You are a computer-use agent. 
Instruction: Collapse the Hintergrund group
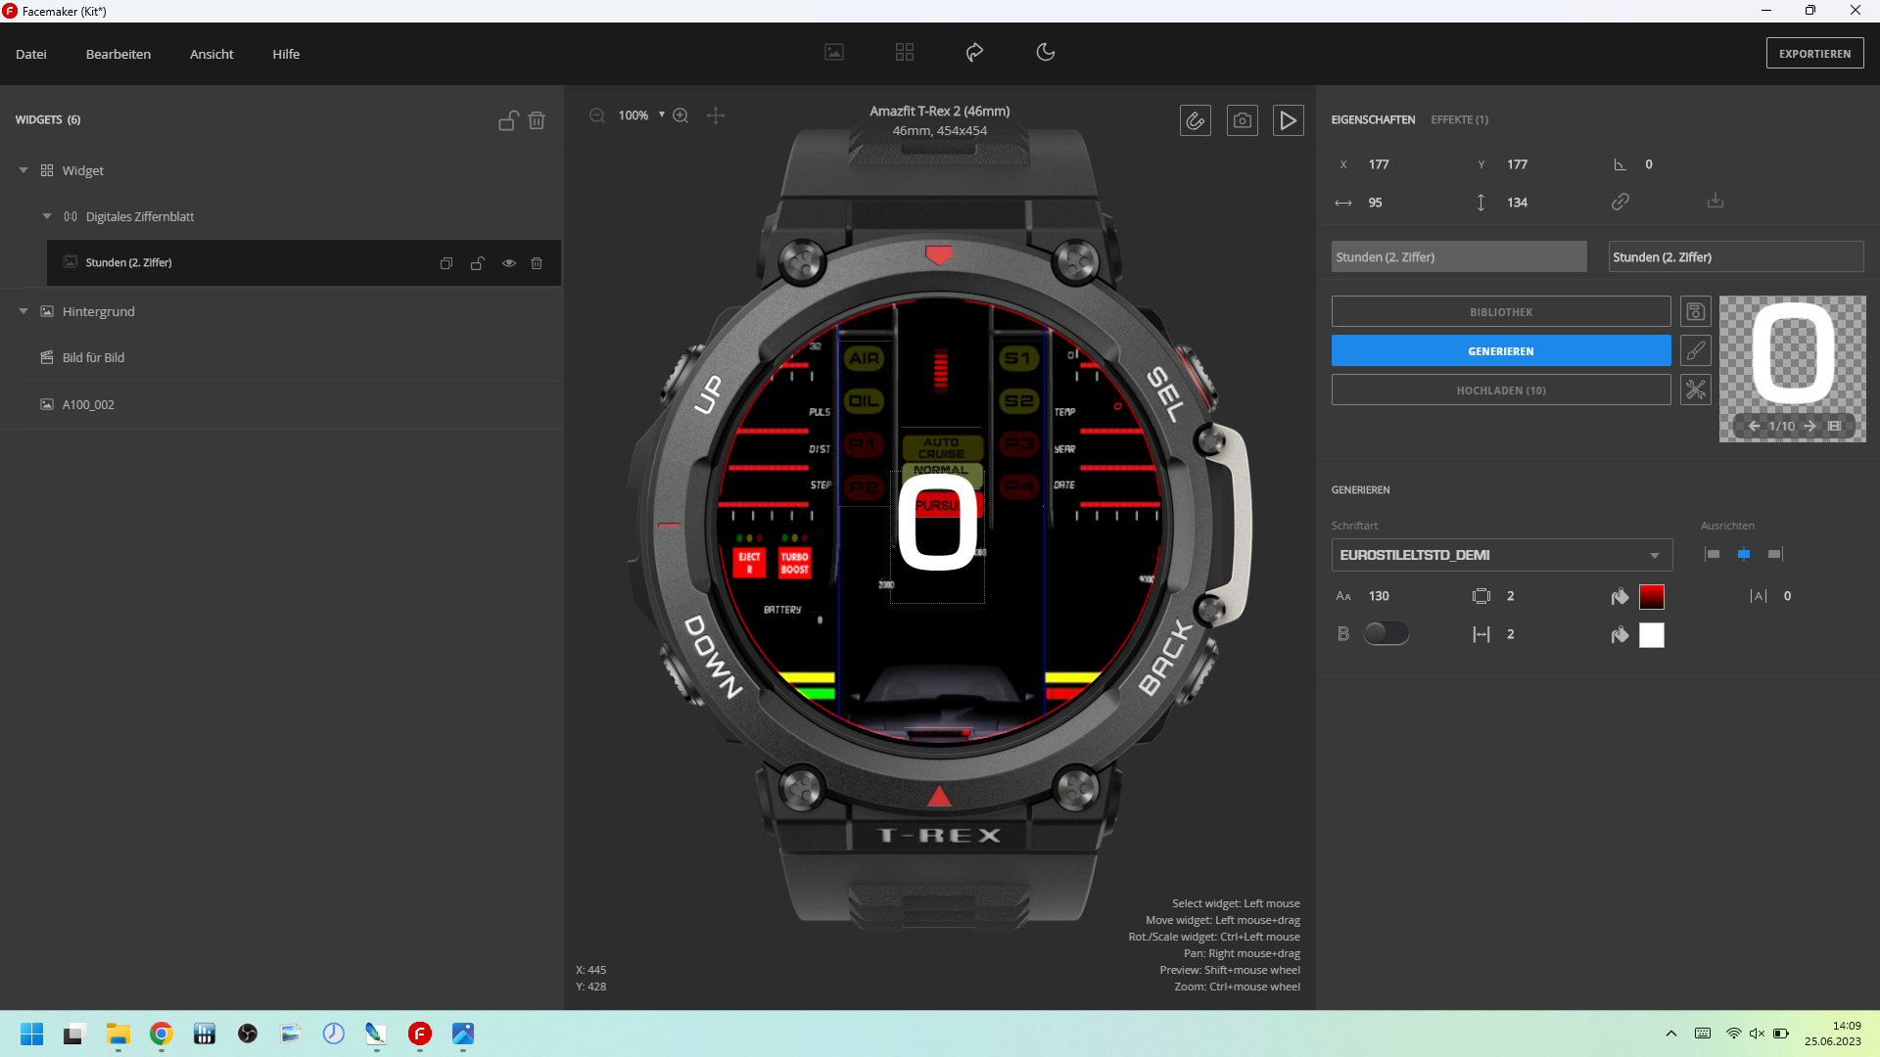[23, 311]
